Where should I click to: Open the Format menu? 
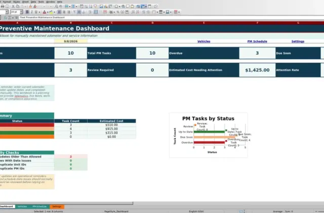pos(7,2)
